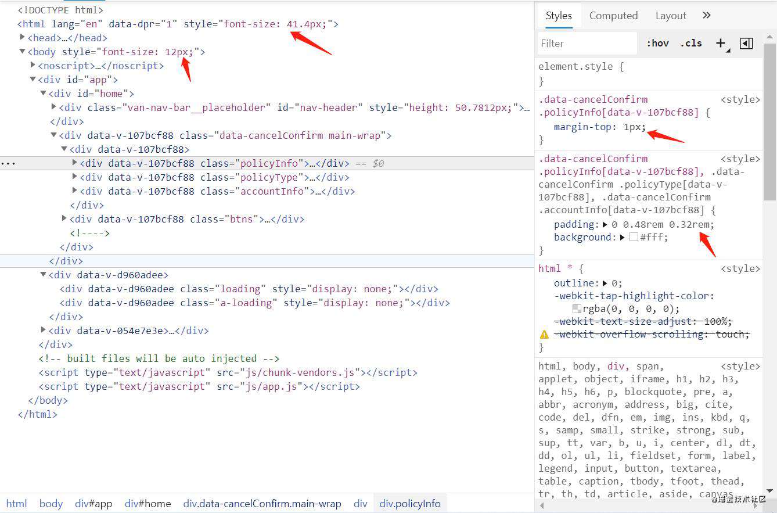The width and height of the screenshot is (777, 513).
Task: Click style source link for margin-top rule
Action: point(740,99)
